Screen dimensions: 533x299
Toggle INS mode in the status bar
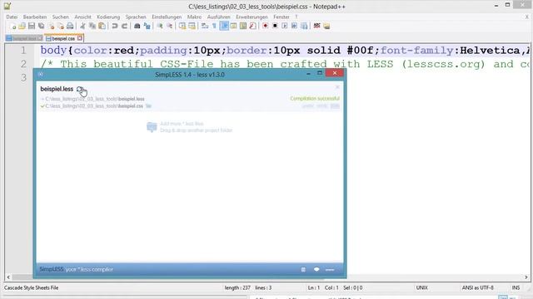click(x=516, y=288)
